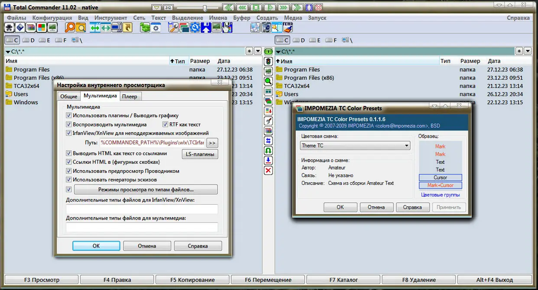Toggle the 'RTF как текст' checkbox
The width and height of the screenshot is (538, 290).
click(165, 124)
